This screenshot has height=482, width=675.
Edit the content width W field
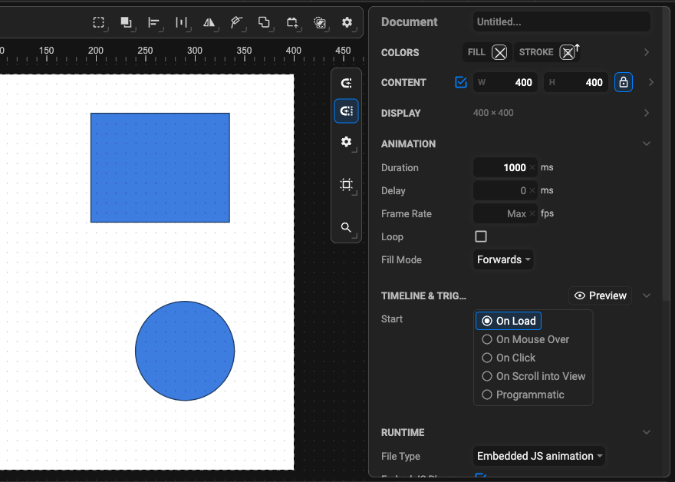(505, 82)
